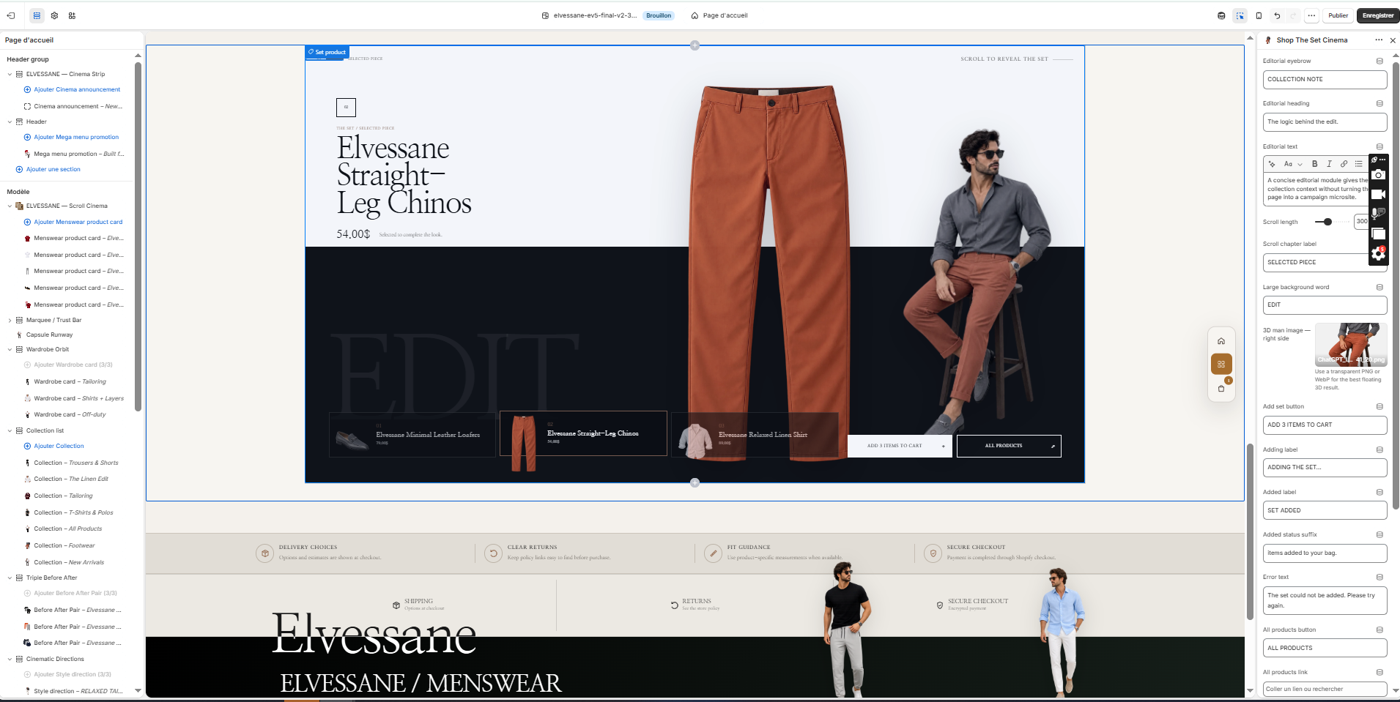Screen dimensions: 1400x702
Task: Open text style dropdown in Editorial text
Action: pyautogui.click(x=1293, y=164)
